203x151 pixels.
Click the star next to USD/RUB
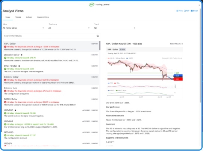click(x=15, y=110)
